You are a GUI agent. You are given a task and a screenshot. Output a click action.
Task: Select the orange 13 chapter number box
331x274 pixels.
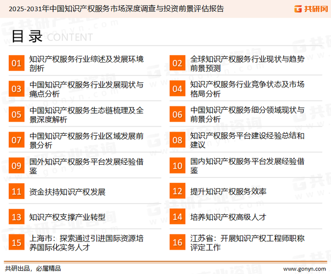tap(16, 217)
